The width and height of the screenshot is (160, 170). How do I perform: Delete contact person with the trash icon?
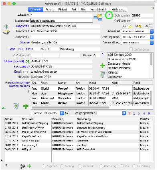[x=16, y=106]
